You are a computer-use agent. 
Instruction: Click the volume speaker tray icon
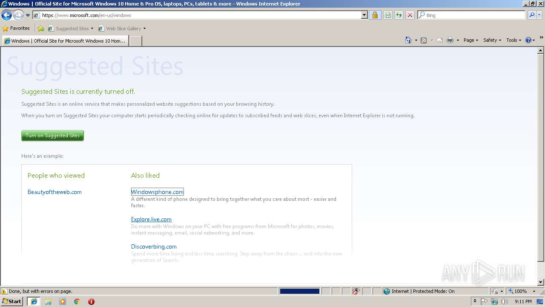point(504,301)
